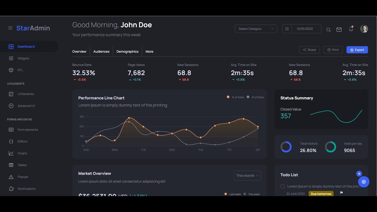This screenshot has width=377, height=212.
Task: Expand Popups sidebar item
Action: click(x=29, y=177)
